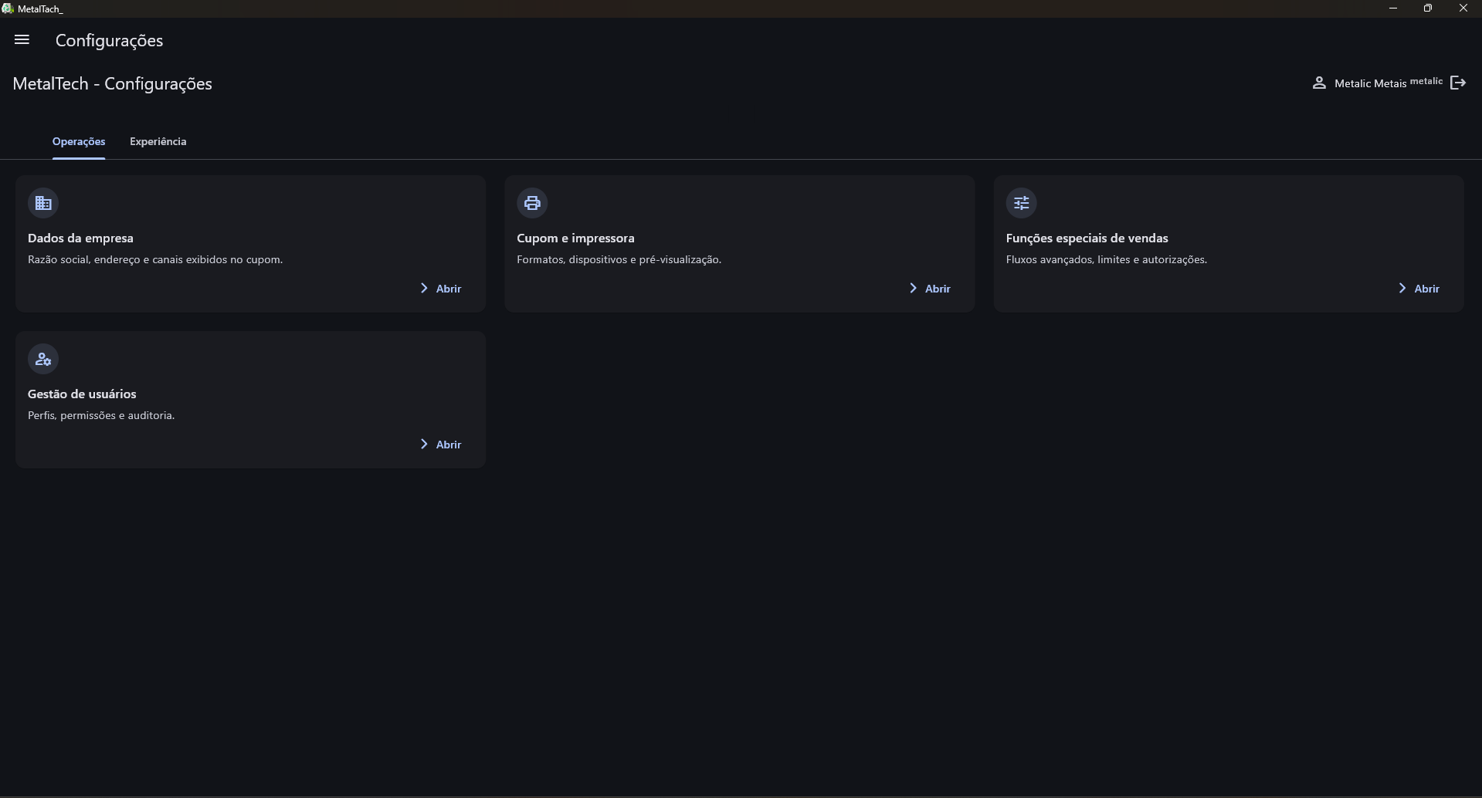Click the logout icon beside the username

pos(1458,83)
